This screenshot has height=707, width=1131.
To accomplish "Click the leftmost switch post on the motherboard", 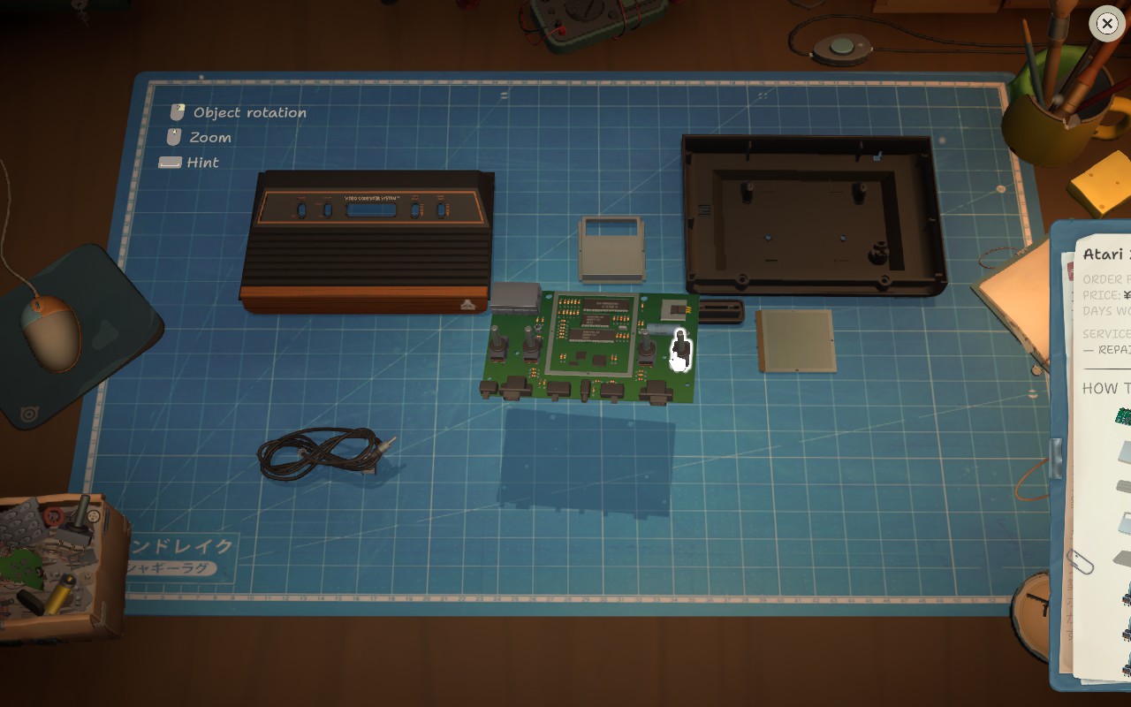I will coord(497,345).
